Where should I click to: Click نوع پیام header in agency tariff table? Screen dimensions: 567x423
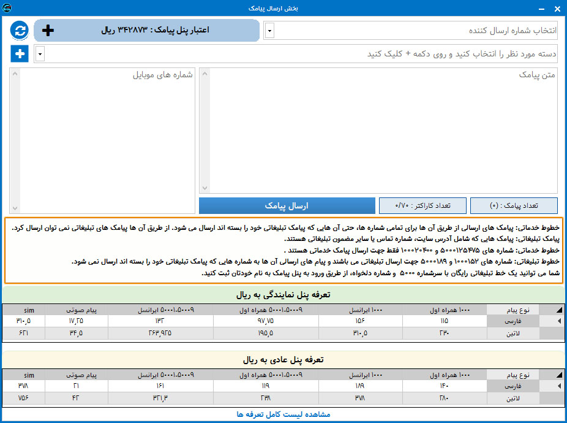[x=513, y=310]
